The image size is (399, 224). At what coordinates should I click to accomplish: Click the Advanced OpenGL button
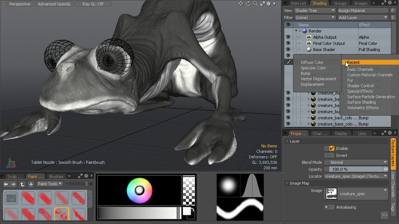pos(55,4)
